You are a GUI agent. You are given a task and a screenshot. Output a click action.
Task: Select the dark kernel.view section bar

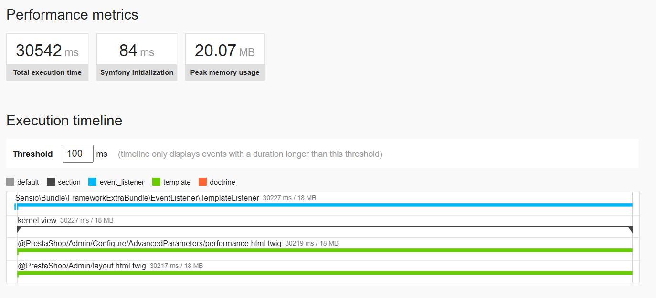click(325, 227)
